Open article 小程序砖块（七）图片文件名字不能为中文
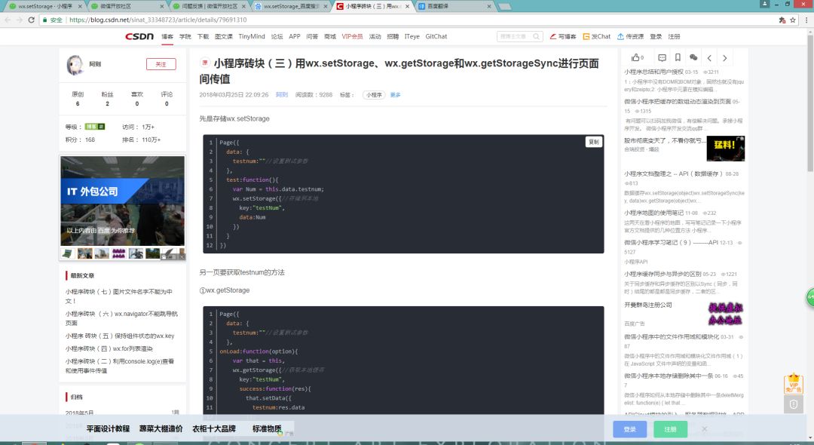The width and height of the screenshot is (814, 445). (119, 296)
